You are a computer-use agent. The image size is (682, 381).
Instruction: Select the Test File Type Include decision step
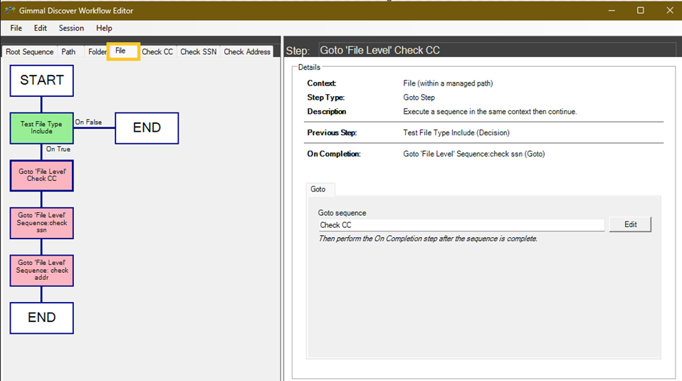41,128
